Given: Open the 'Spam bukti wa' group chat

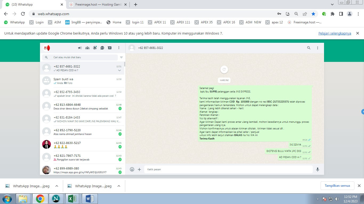Looking at the screenshot, I should (82, 81).
